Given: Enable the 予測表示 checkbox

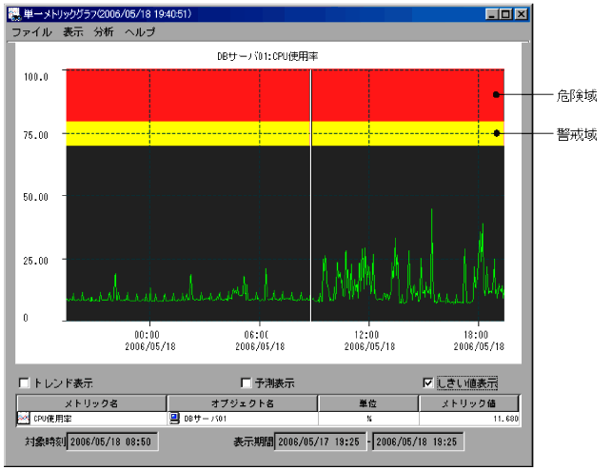Looking at the screenshot, I should 247,383.
